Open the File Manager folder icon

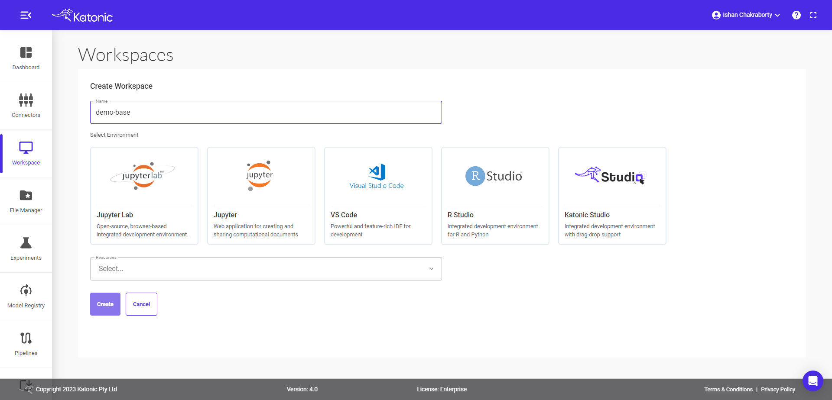[26, 195]
